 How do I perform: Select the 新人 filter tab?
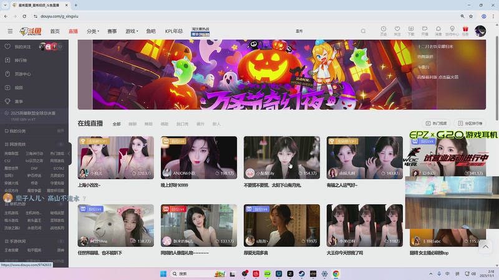pos(216,124)
